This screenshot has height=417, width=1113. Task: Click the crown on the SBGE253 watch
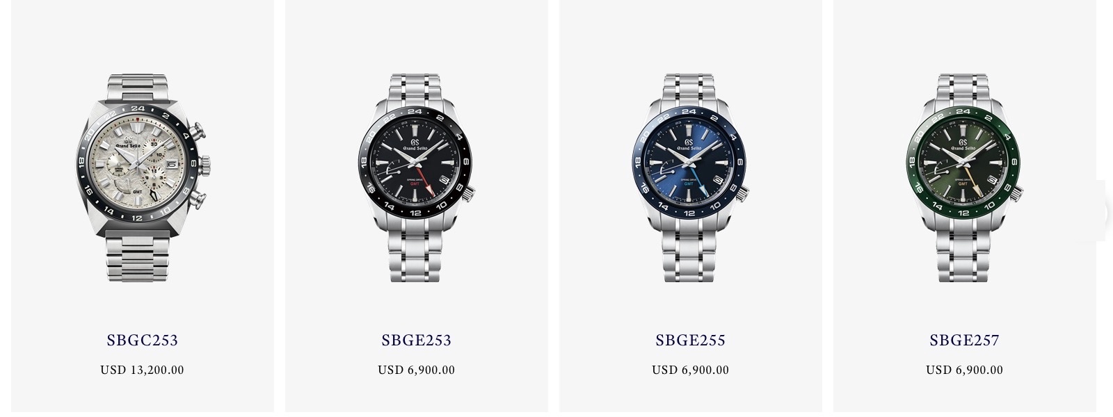tap(470, 195)
